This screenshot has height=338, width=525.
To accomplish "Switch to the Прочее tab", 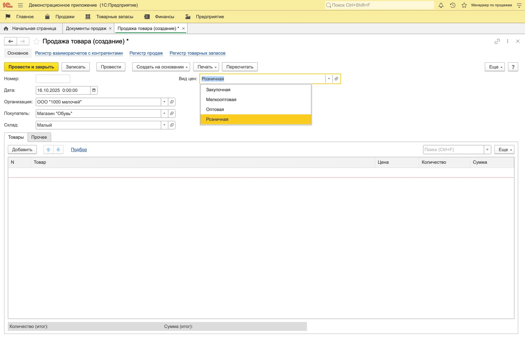I will click(39, 137).
